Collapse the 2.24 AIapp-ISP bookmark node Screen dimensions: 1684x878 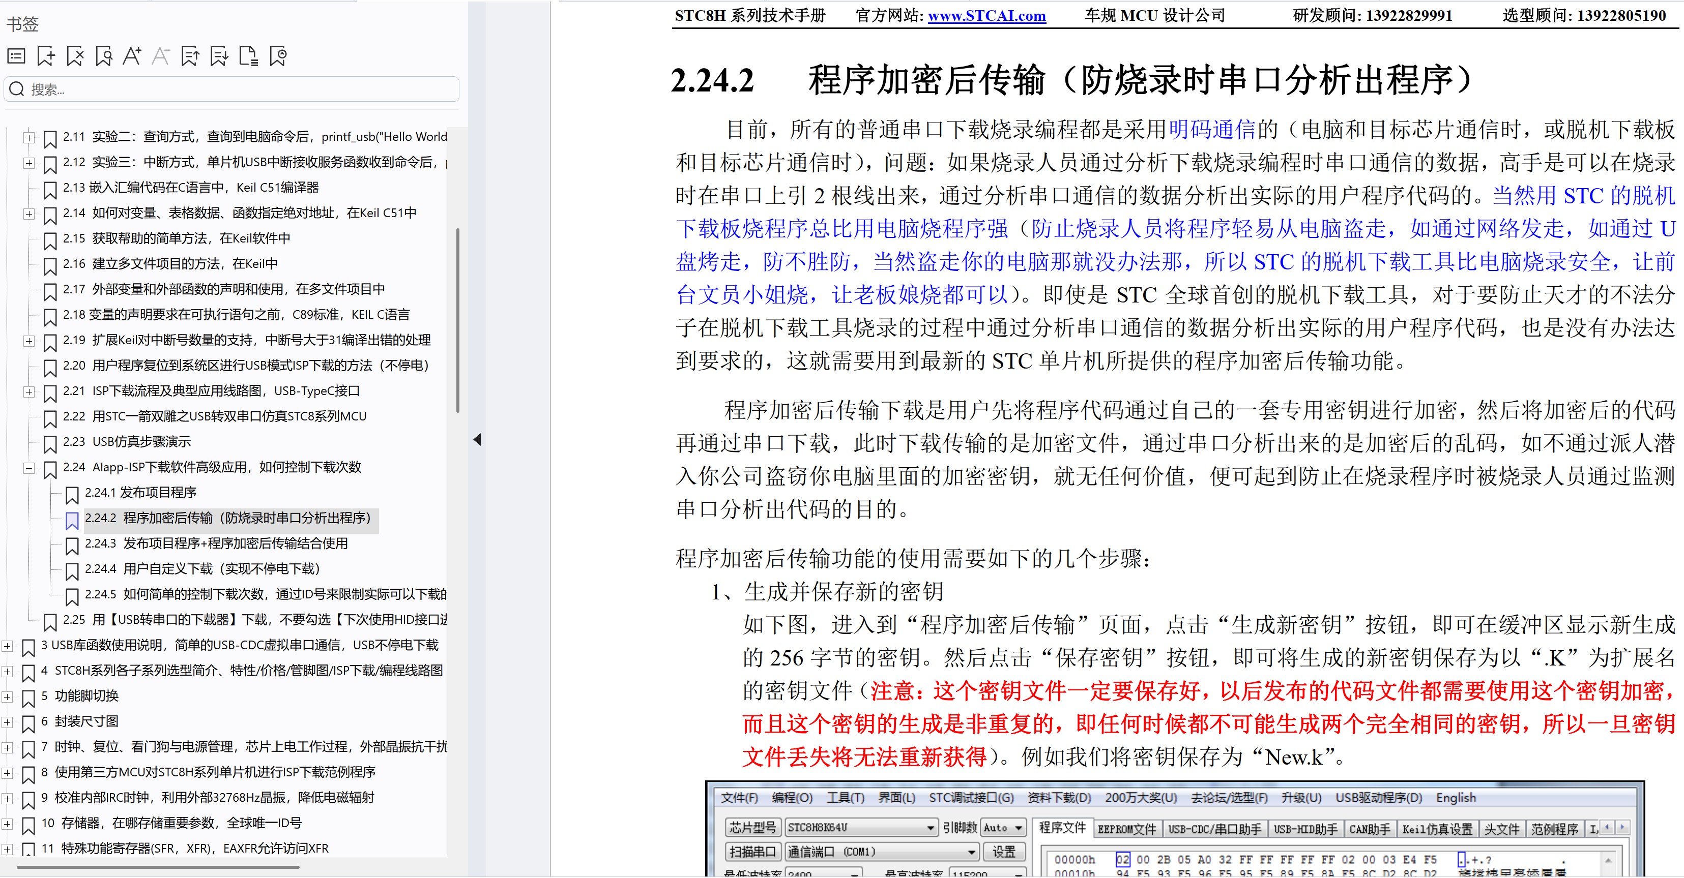pos(28,468)
